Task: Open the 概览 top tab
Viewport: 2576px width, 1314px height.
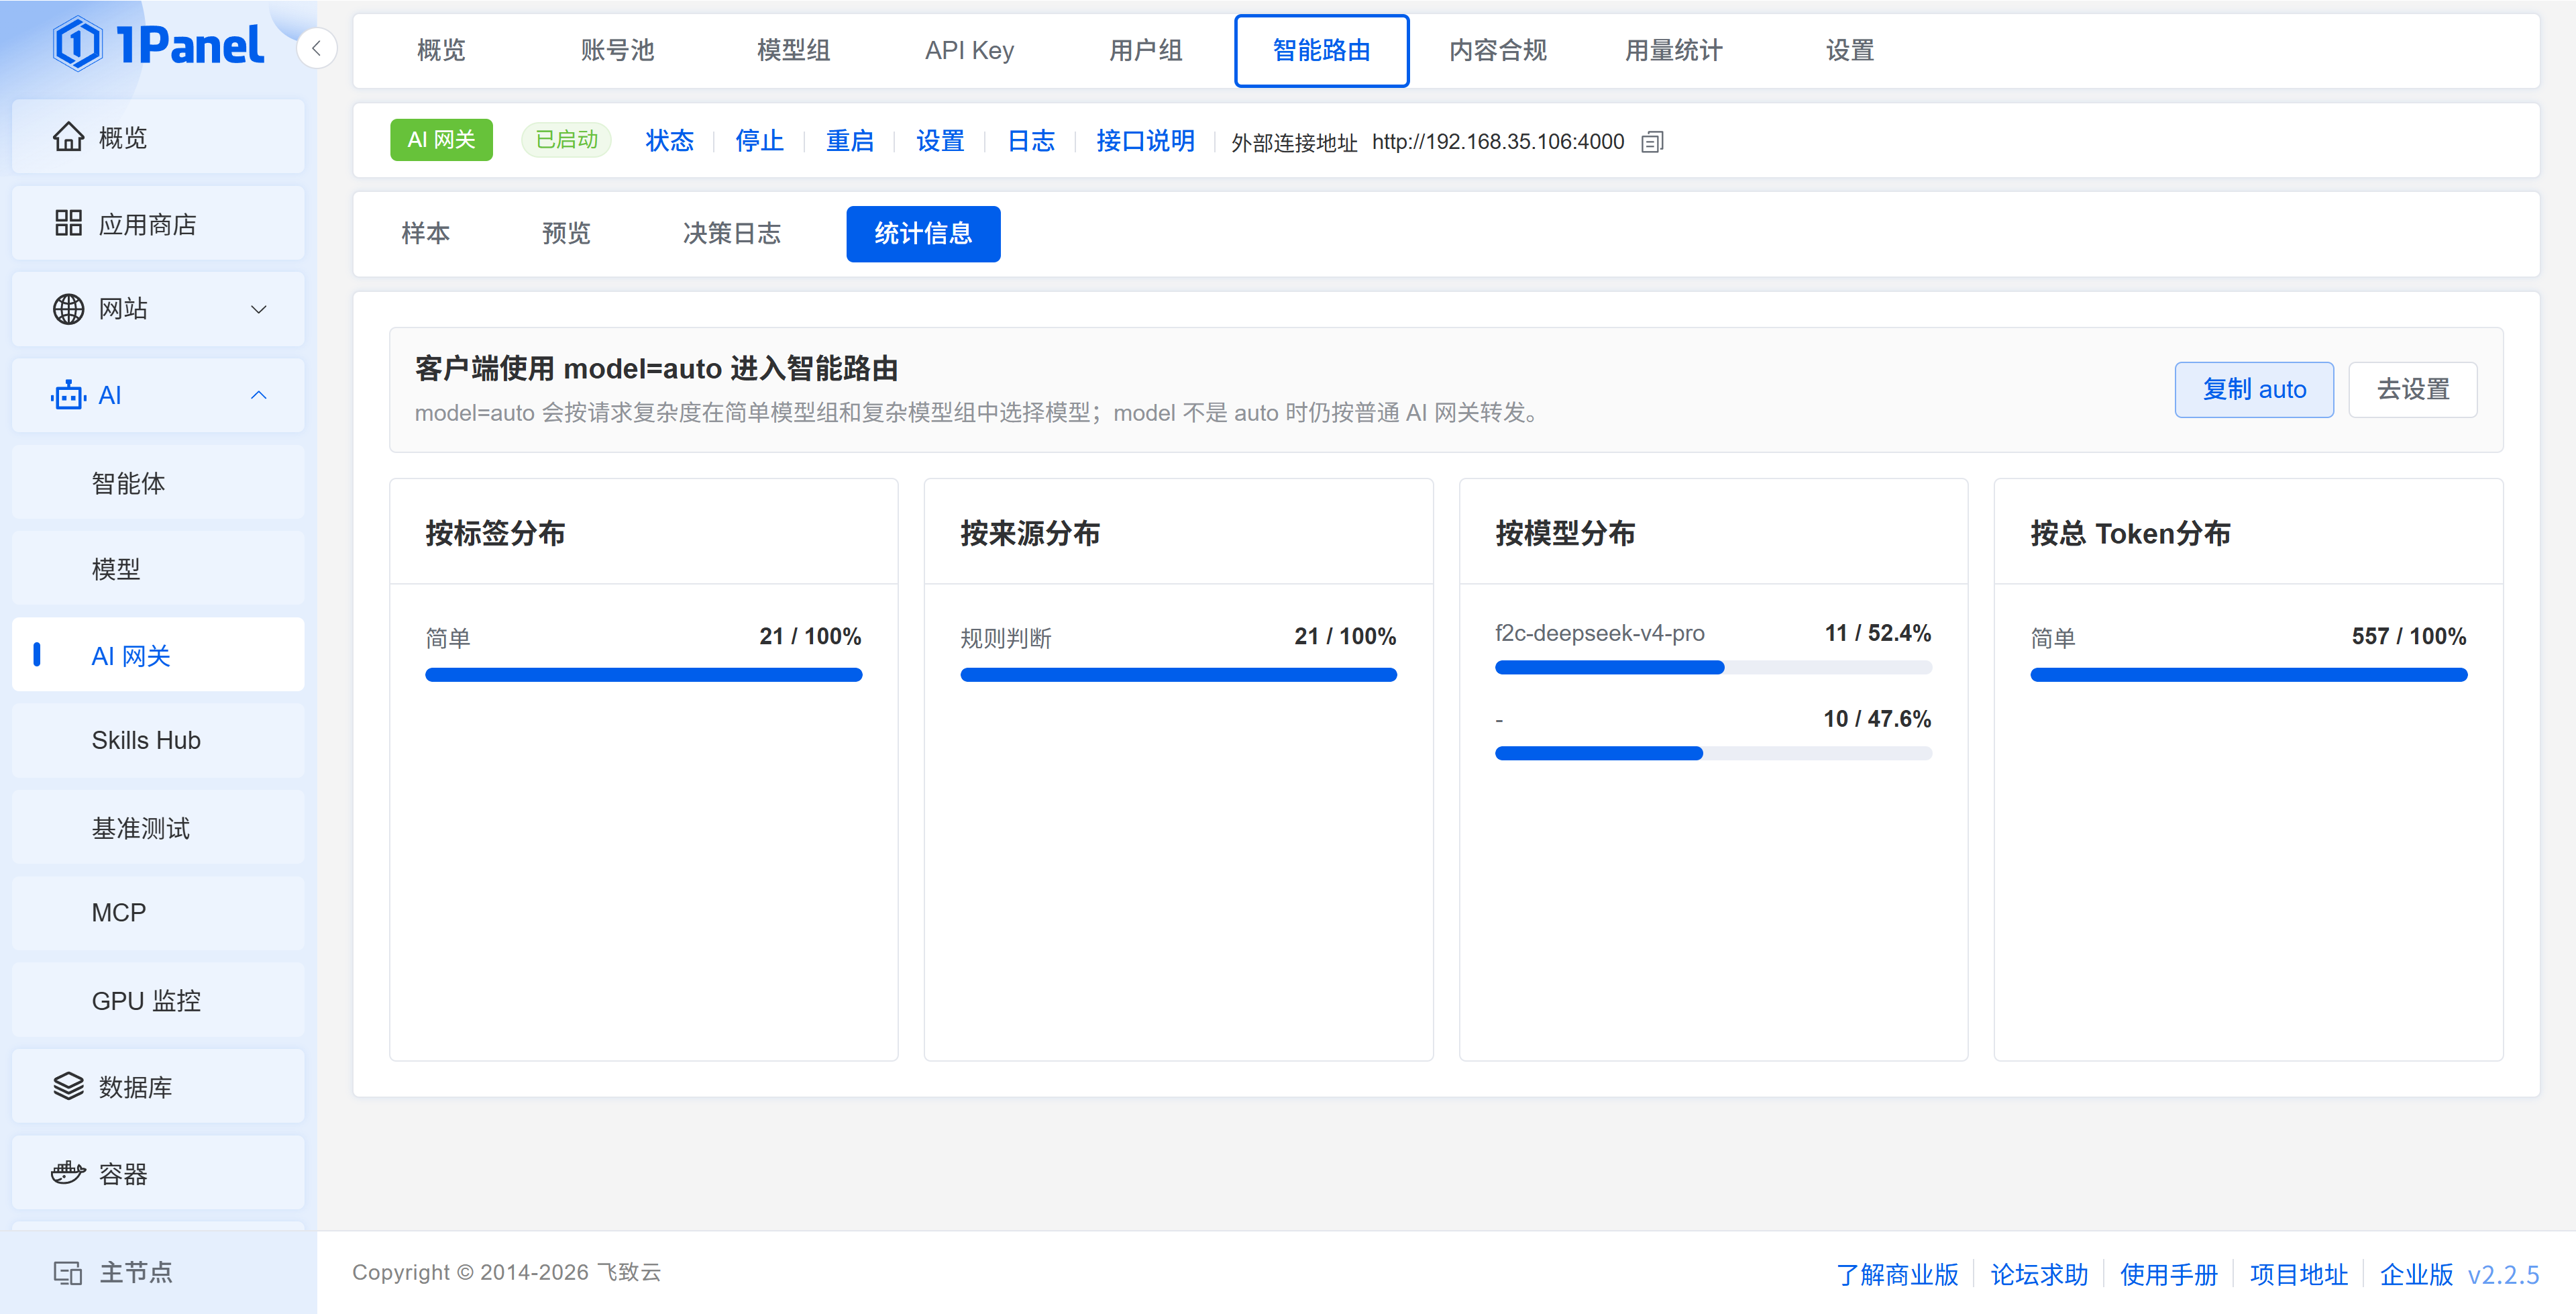Action: click(x=441, y=50)
